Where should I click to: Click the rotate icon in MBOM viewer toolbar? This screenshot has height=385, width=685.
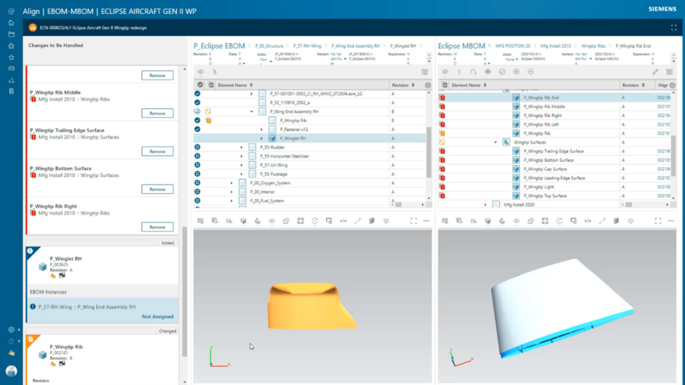(559, 221)
